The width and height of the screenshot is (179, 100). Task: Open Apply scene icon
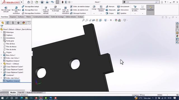119,20
